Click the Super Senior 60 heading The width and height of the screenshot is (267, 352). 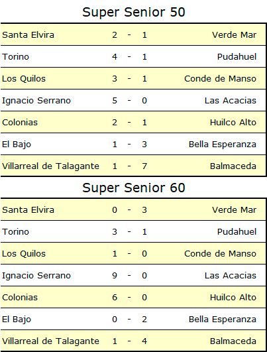[134, 188]
